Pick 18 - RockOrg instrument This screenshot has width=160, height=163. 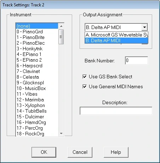pos(37,134)
